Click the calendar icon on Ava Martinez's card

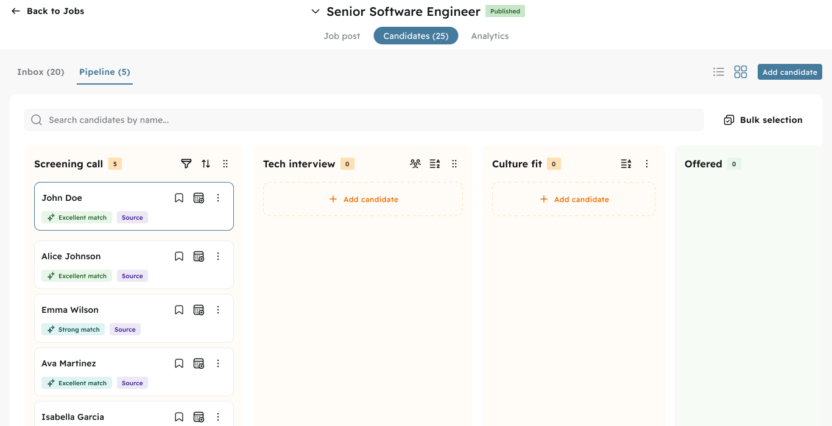199,363
